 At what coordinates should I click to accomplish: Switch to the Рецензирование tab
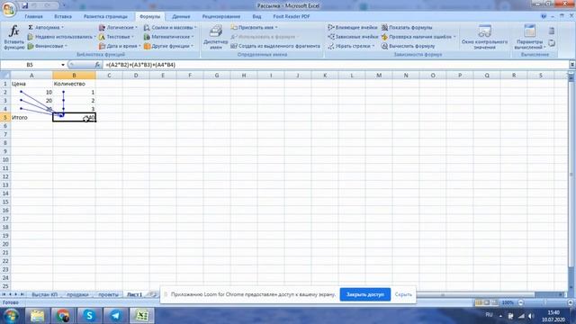[x=221, y=16]
